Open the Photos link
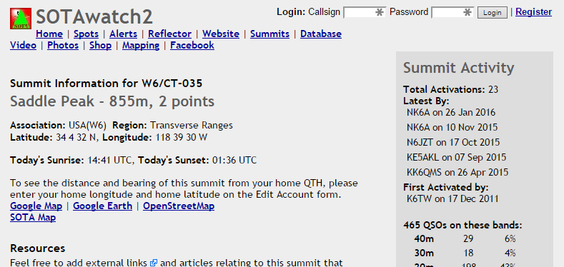 [63, 45]
